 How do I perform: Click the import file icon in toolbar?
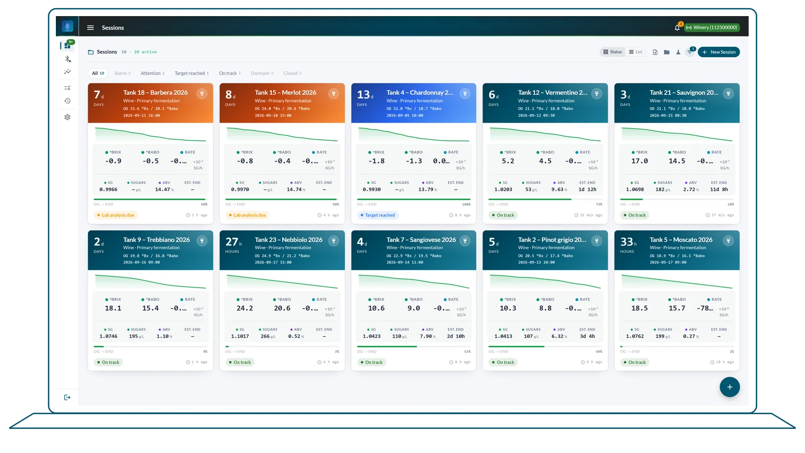[655, 52]
